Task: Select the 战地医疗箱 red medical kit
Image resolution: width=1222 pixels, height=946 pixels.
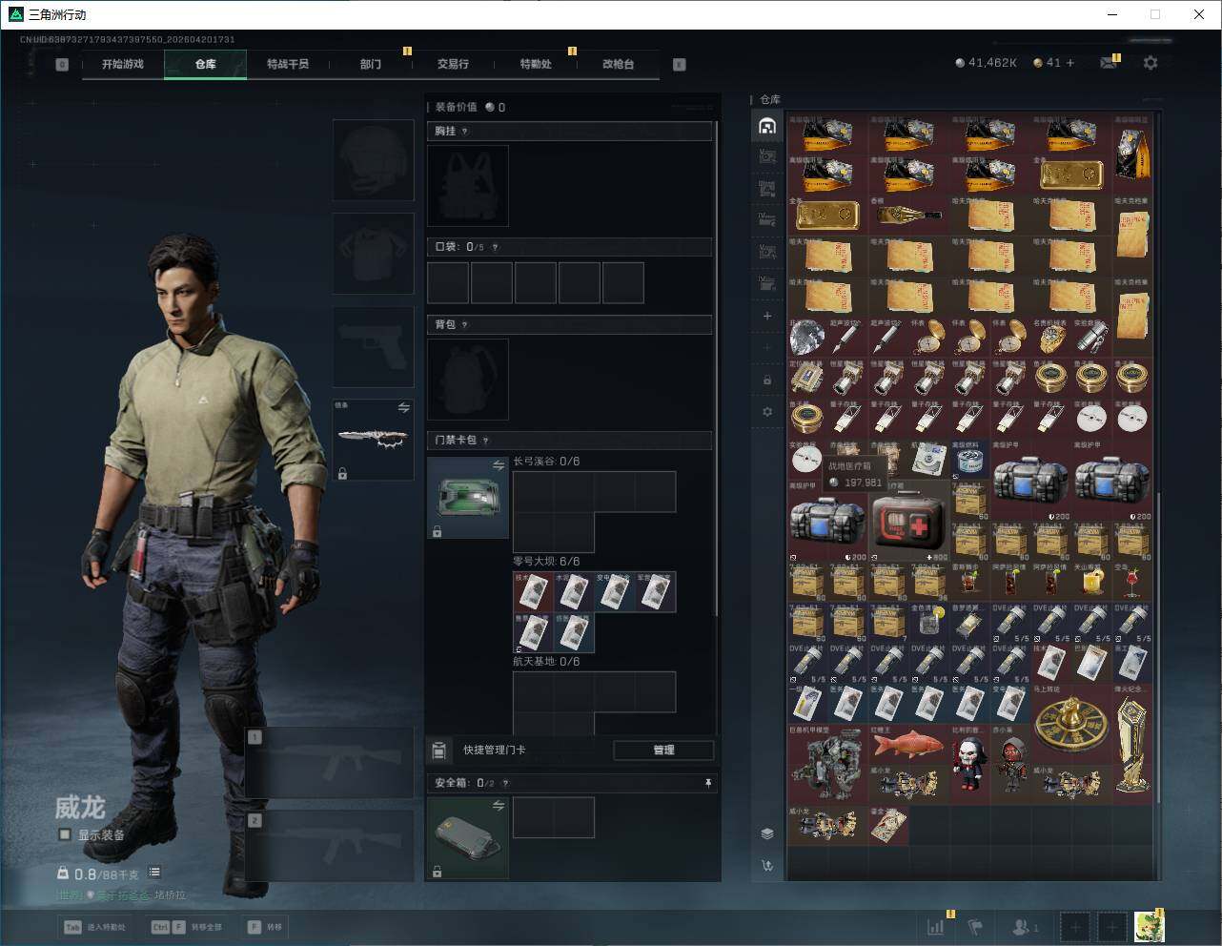Action: coord(909,521)
